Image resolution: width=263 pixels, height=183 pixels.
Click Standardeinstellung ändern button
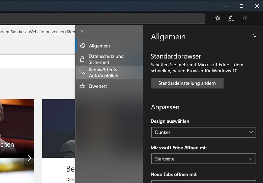[187, 83]
